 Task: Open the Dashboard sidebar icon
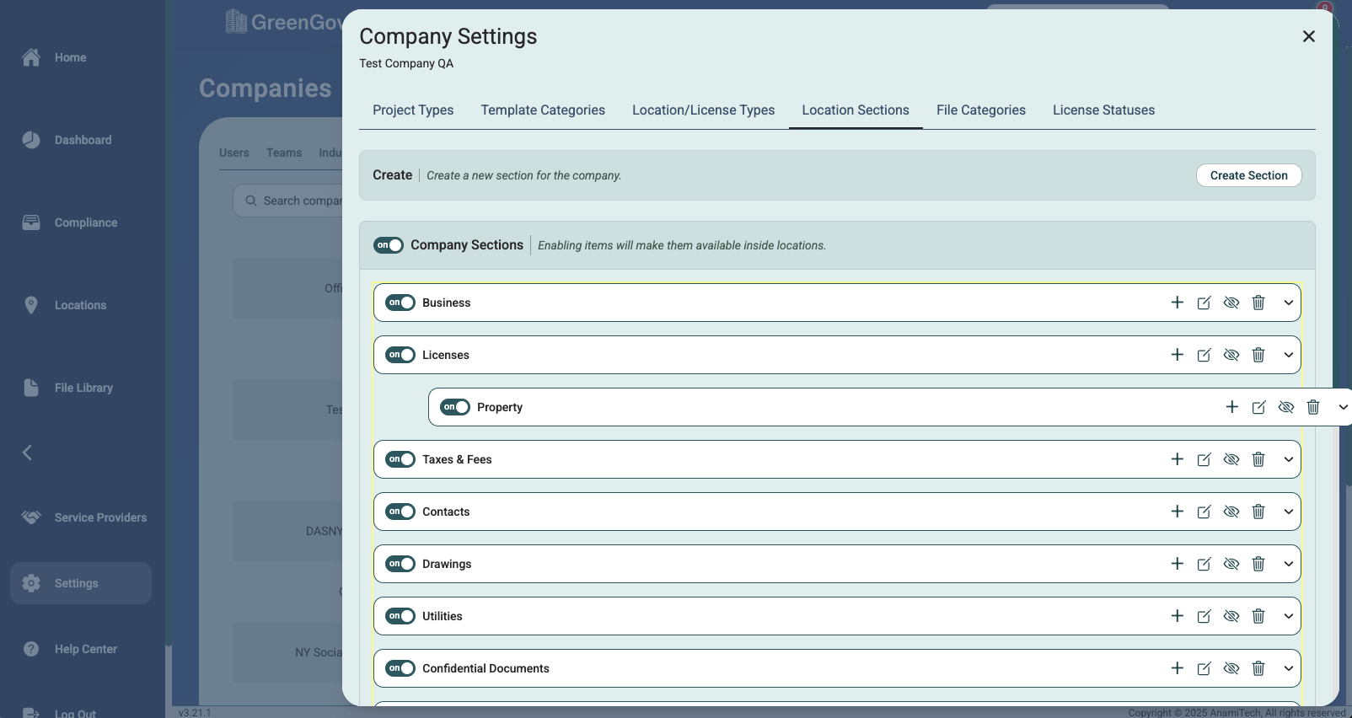point(31,140)
